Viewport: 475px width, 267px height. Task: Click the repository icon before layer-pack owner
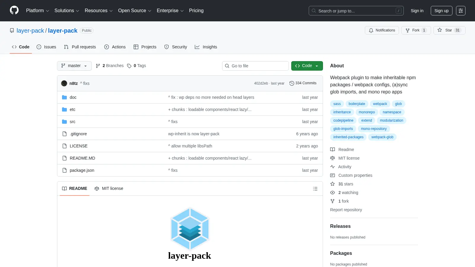point(12,31)
